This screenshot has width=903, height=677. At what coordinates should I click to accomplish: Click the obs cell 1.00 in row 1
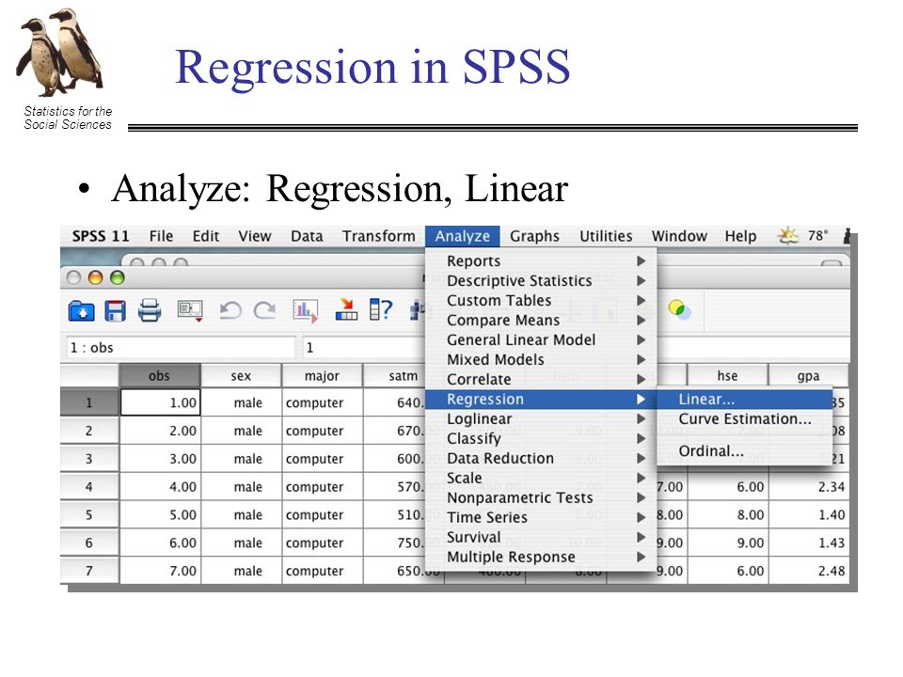click(160, 402)
